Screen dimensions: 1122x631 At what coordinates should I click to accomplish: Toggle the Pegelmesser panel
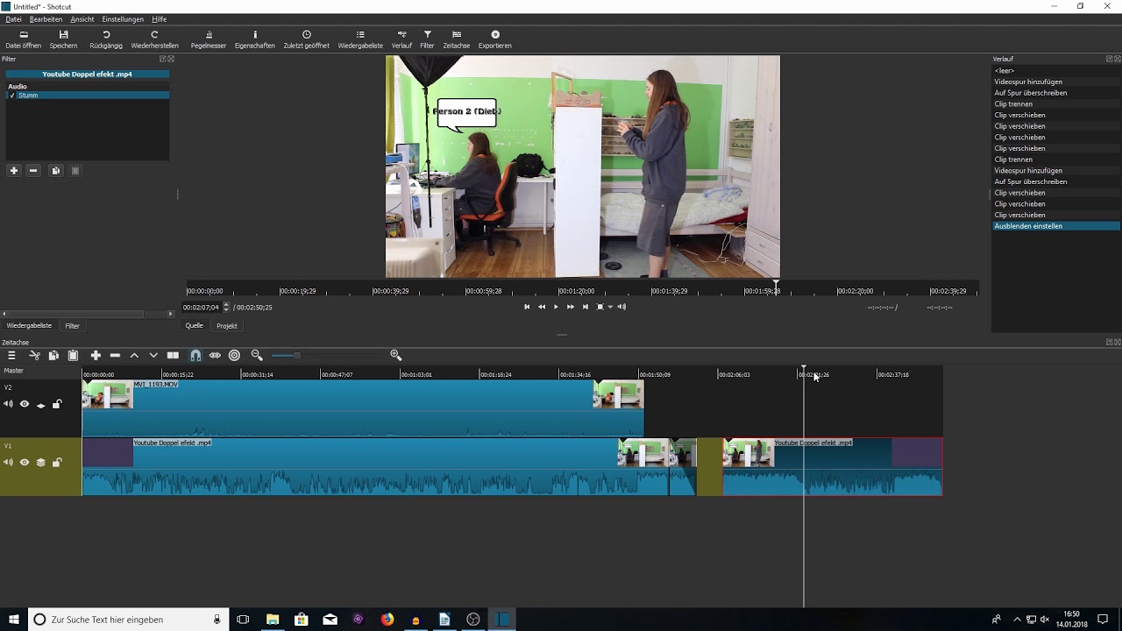tap(209, 39)
